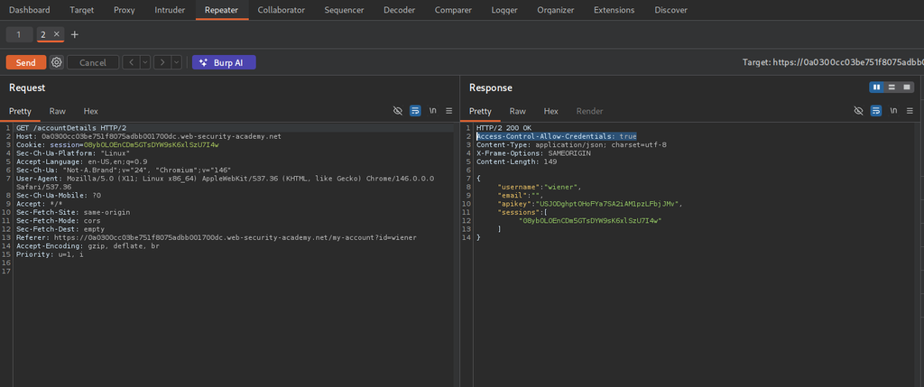The width and height of the screenshot is (924, 387).
Task: Open the Extensions tab
Action: click(614, 10)
